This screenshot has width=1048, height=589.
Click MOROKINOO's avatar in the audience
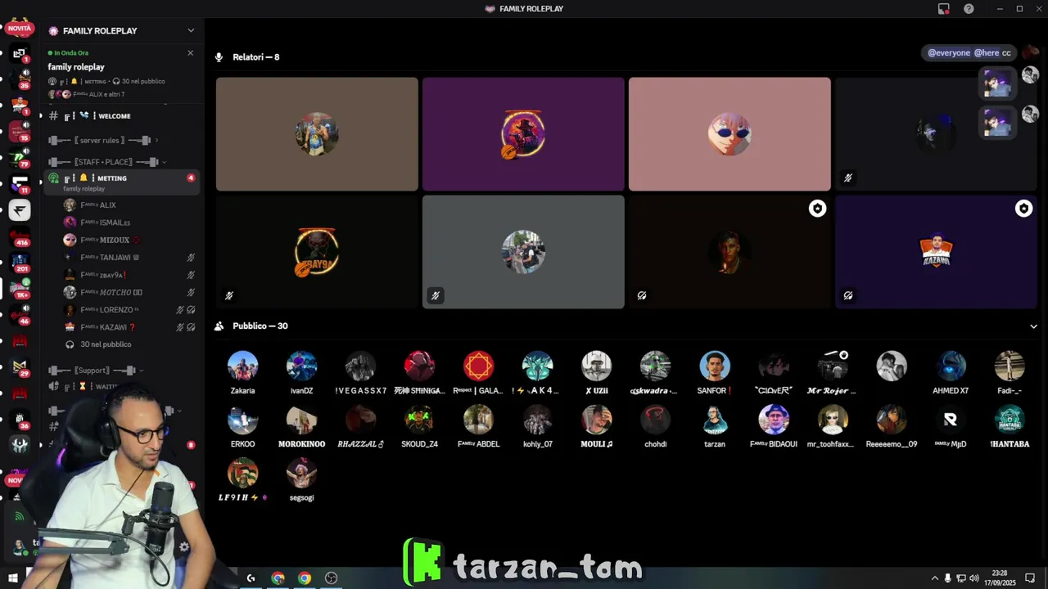coord(301,419)
